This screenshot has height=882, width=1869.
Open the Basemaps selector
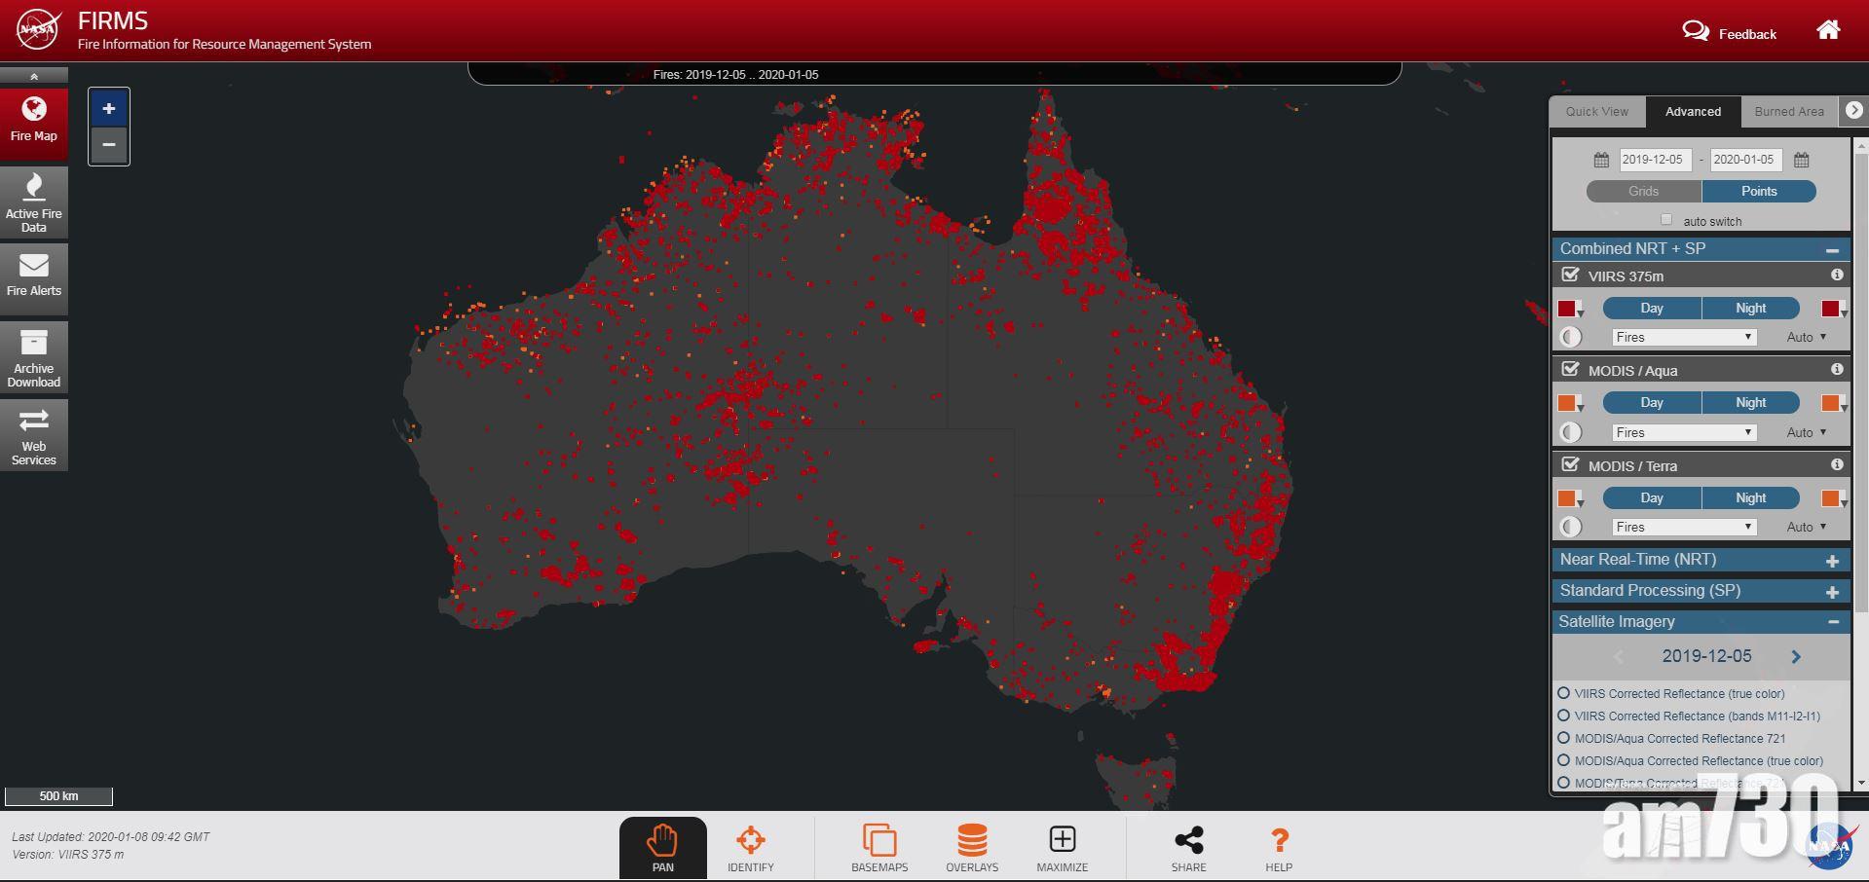[x=878, y=847]
